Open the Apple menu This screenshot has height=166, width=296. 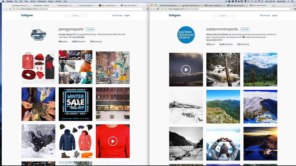[3, 1]
